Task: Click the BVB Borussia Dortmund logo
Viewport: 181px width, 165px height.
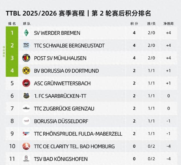Action: [x=26, y=70]
